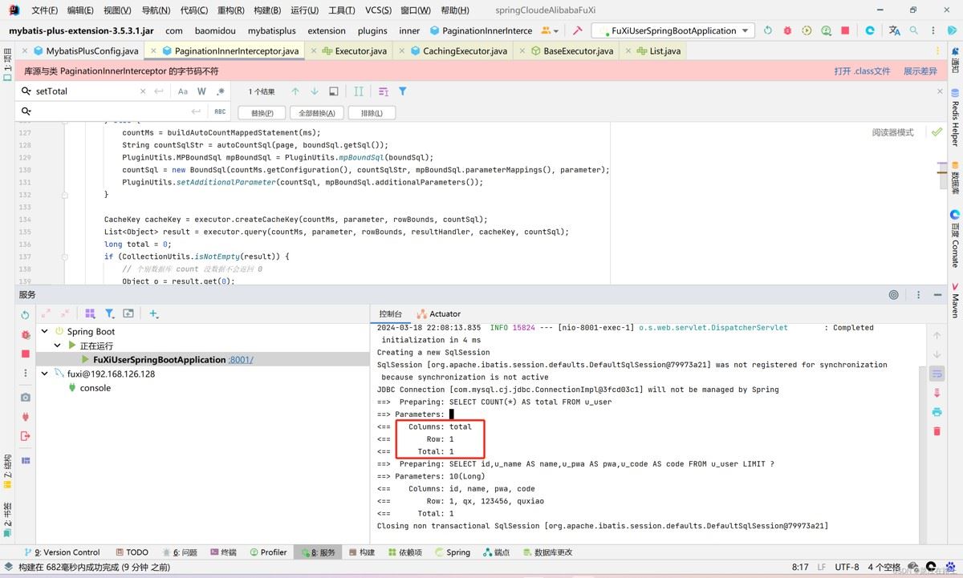Click the Search Everywhere magnifier icon

pos(914,30)
